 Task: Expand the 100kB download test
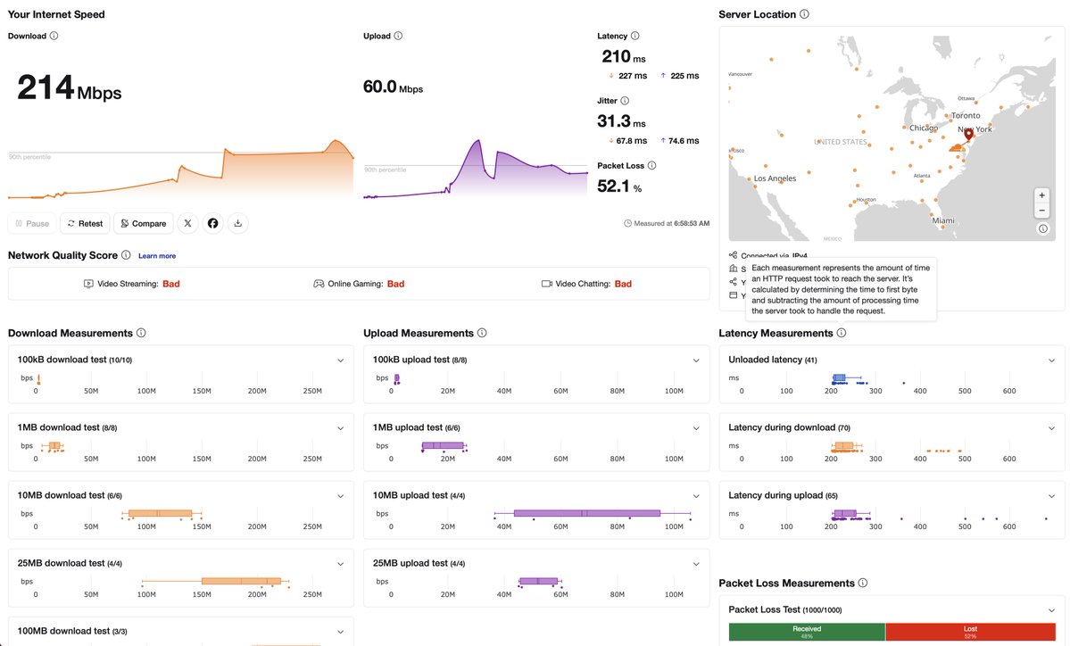341,360
